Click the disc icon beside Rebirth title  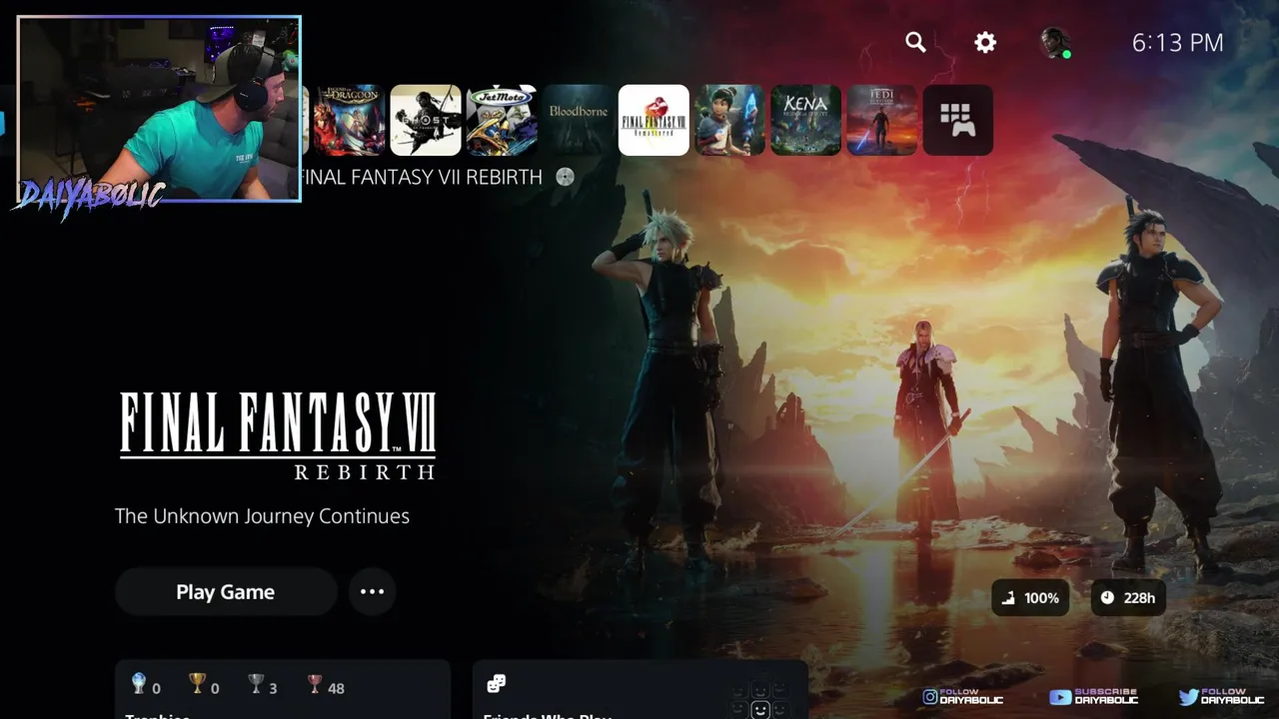[x=566, y=177]
